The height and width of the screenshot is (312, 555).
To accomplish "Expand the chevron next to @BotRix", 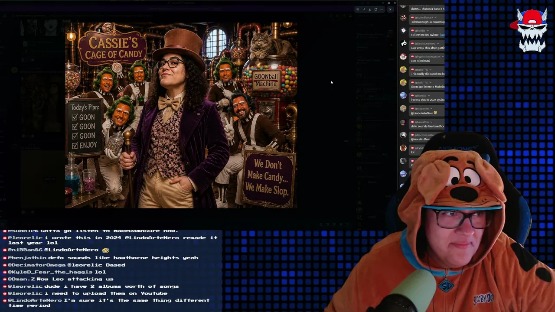I will (x=428, y=31).
